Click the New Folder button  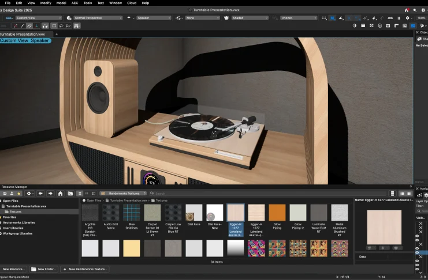click(x=44, y=269)
